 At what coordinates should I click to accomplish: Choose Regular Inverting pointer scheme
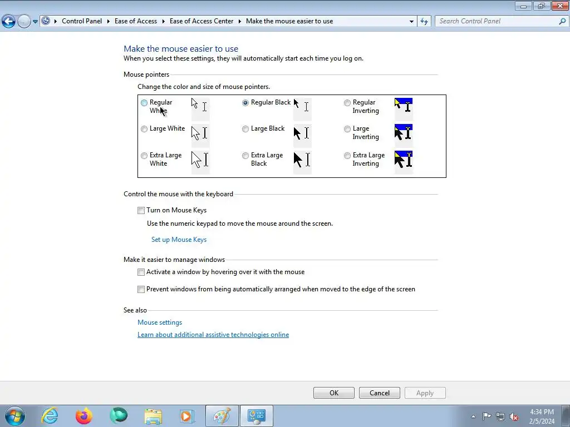click(347, 103)
